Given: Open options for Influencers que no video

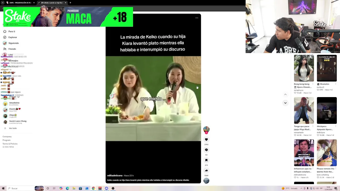Looking at the screenshot, I should 313,169.
